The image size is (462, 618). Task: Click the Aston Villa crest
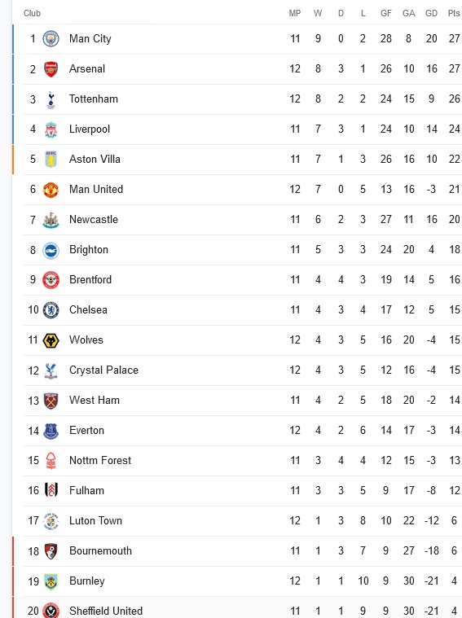[51, 160]
